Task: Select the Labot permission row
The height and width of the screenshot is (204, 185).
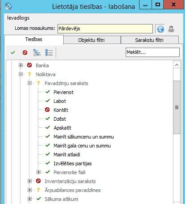Action: [x=60, y=101]
